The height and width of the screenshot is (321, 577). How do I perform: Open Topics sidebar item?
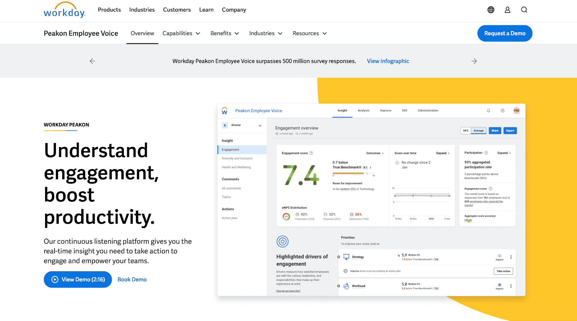point(226,197)
